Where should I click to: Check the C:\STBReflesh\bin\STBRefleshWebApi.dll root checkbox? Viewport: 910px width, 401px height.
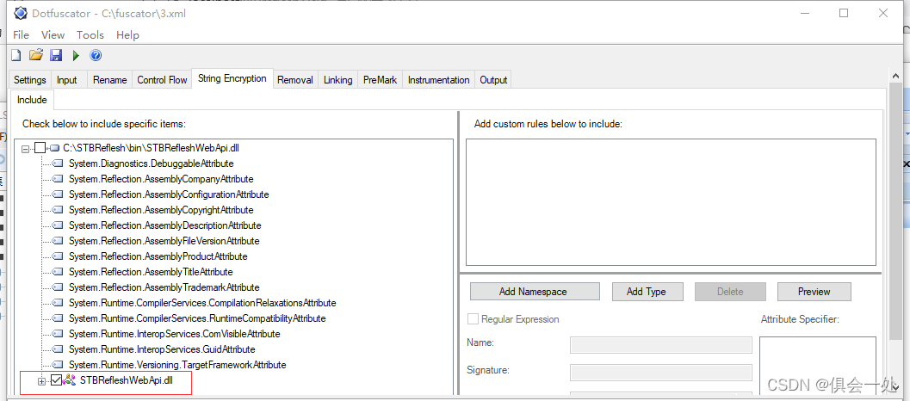[x=40, y=149]
